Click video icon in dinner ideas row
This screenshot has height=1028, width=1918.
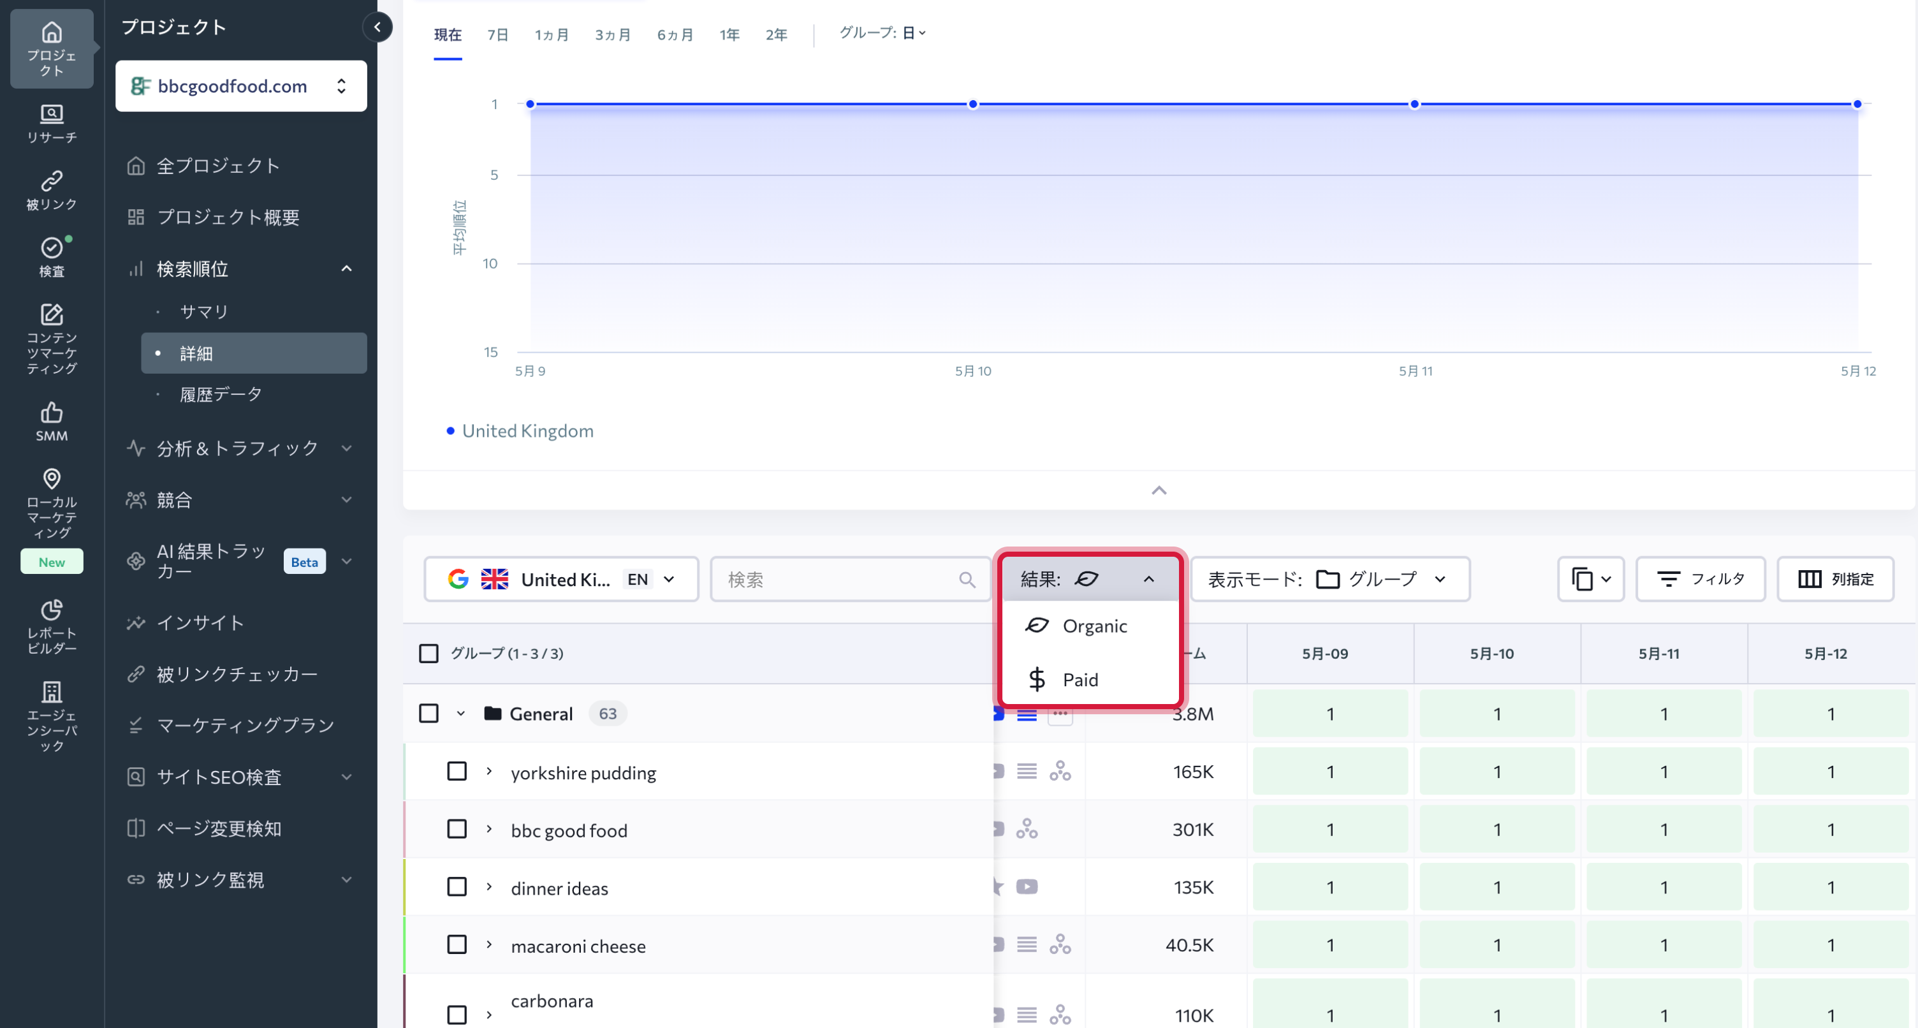coord(1027,887)
